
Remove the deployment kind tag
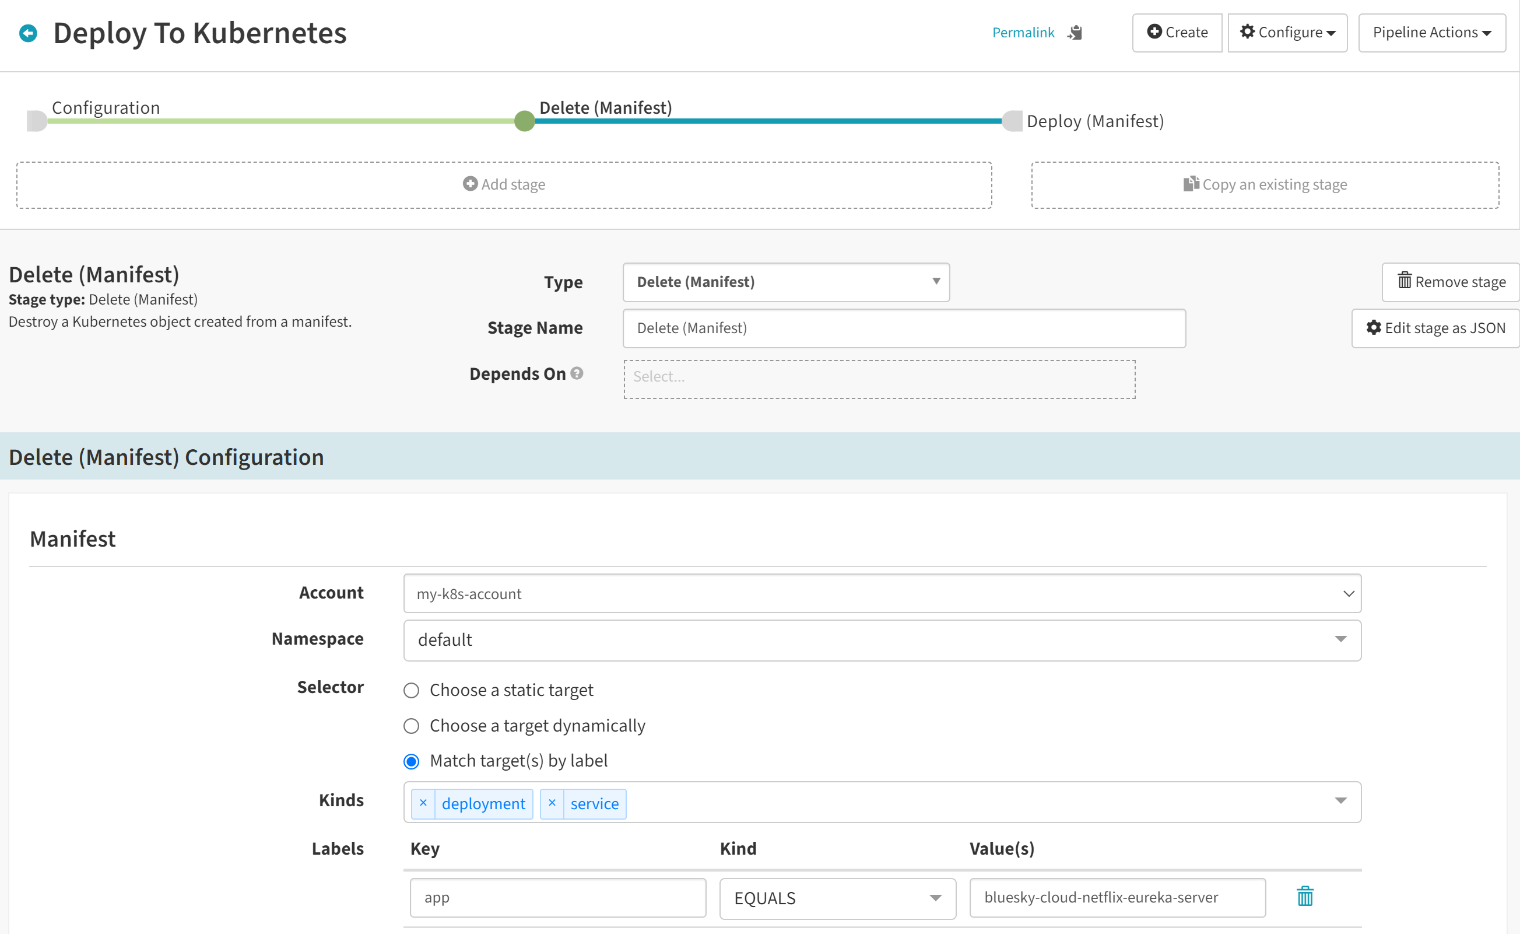point(423,803)
